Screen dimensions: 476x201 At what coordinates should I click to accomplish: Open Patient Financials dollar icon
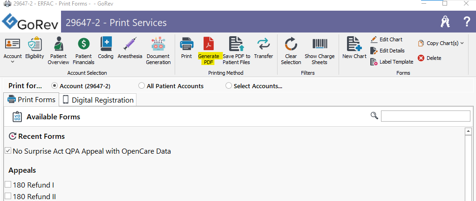(83, 44)
